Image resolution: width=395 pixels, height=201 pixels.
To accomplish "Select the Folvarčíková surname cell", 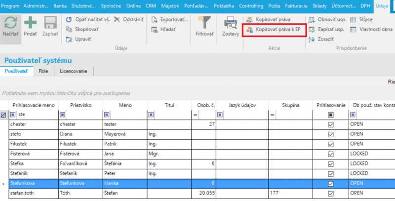I will tap(81, 164).
